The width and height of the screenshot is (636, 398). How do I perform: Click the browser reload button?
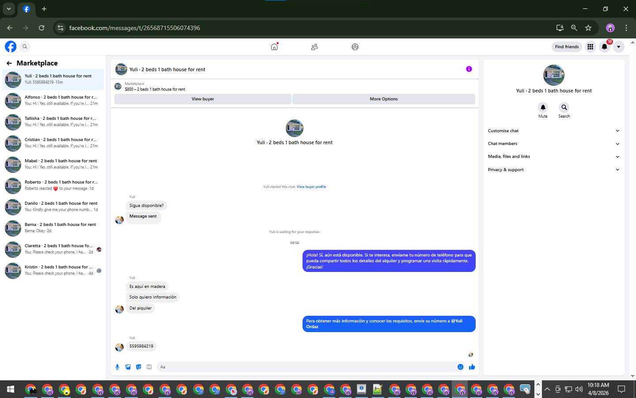tap(42, 28)
